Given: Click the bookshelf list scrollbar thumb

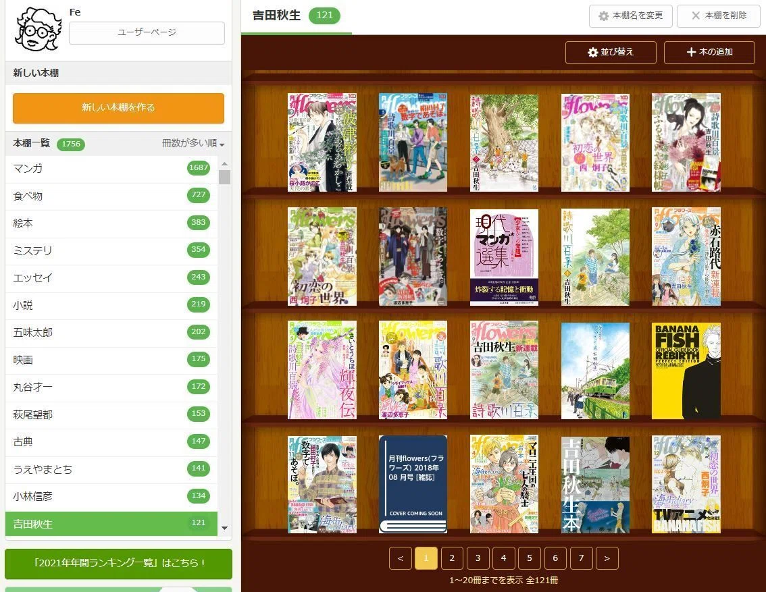Looking at the screenshot, I should click(225, 177).
